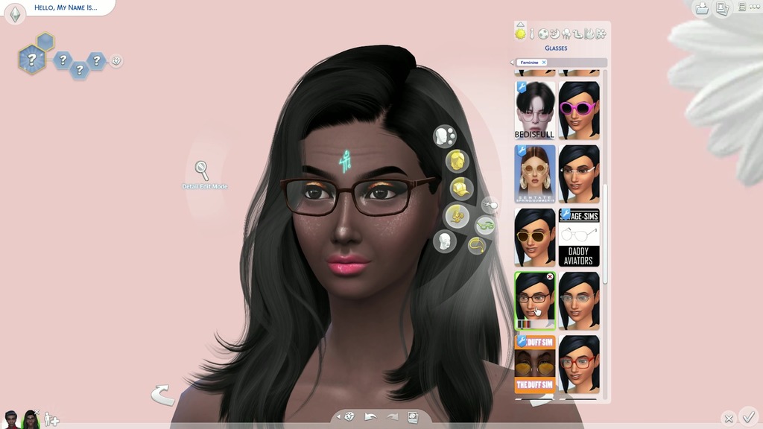Pick the Daddy Aviators glasses thumbnail
The width and height of the screenshot is (763, 429).
point(579,238)
